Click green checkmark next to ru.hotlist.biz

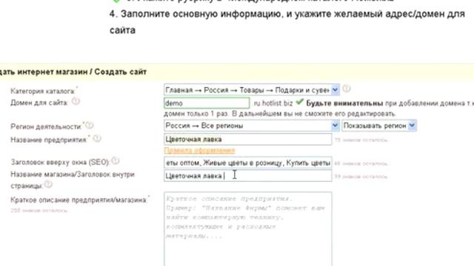pyautogui.click(x=299, y=102)
